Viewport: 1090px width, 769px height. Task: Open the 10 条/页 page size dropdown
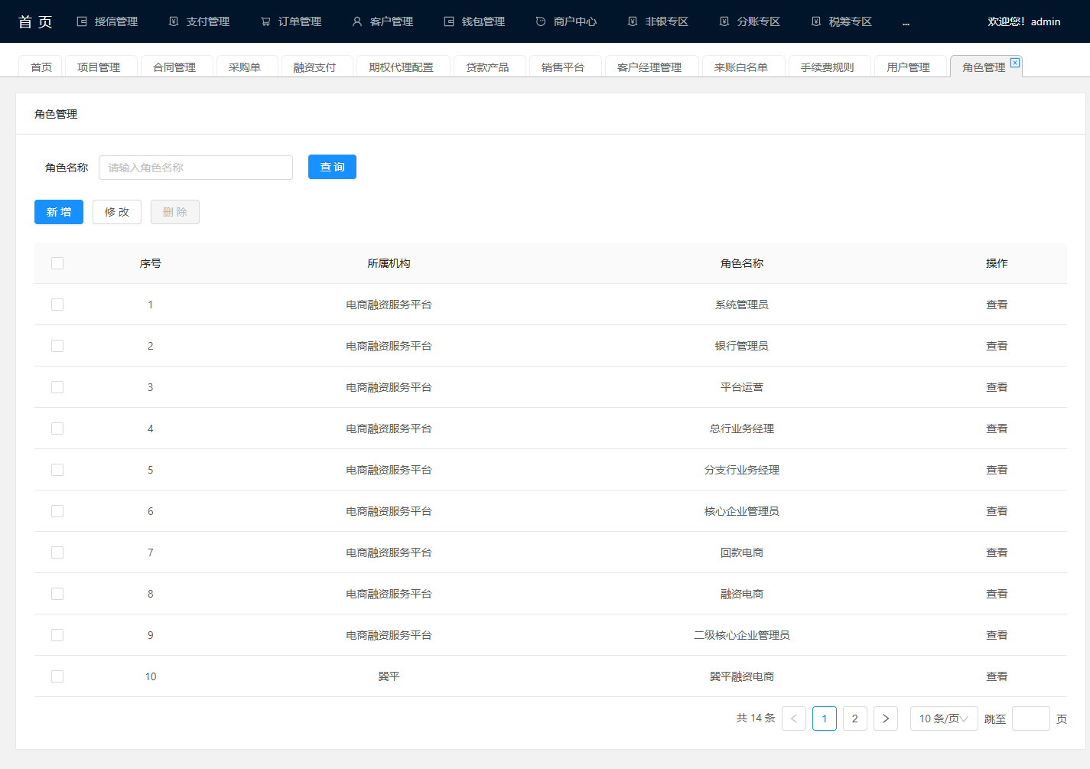pyautogui.click(x=944, y=718)
